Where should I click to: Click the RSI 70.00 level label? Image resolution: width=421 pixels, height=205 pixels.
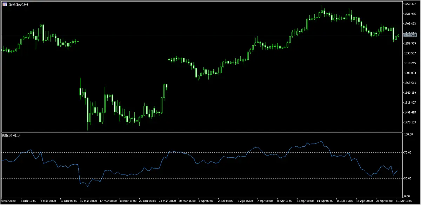click(x=408, y=153)
